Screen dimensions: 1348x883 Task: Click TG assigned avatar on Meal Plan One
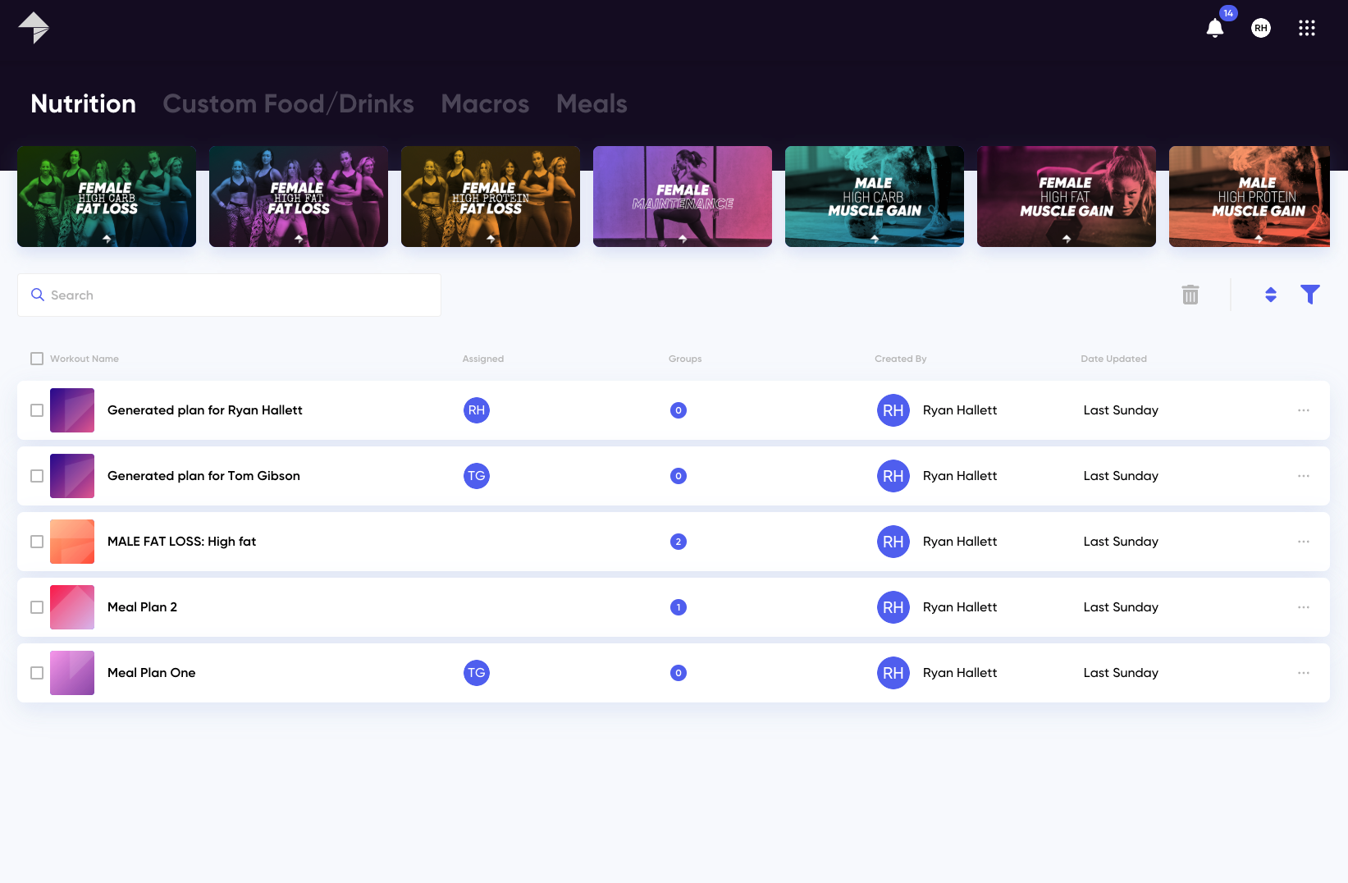[477, 673]
